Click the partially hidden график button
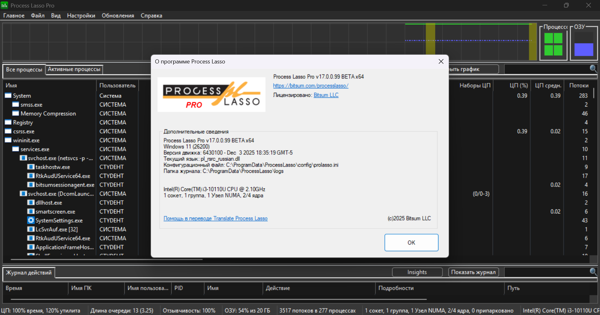Image resolution: width=600 pixels, height=315 pixels. 473,69
